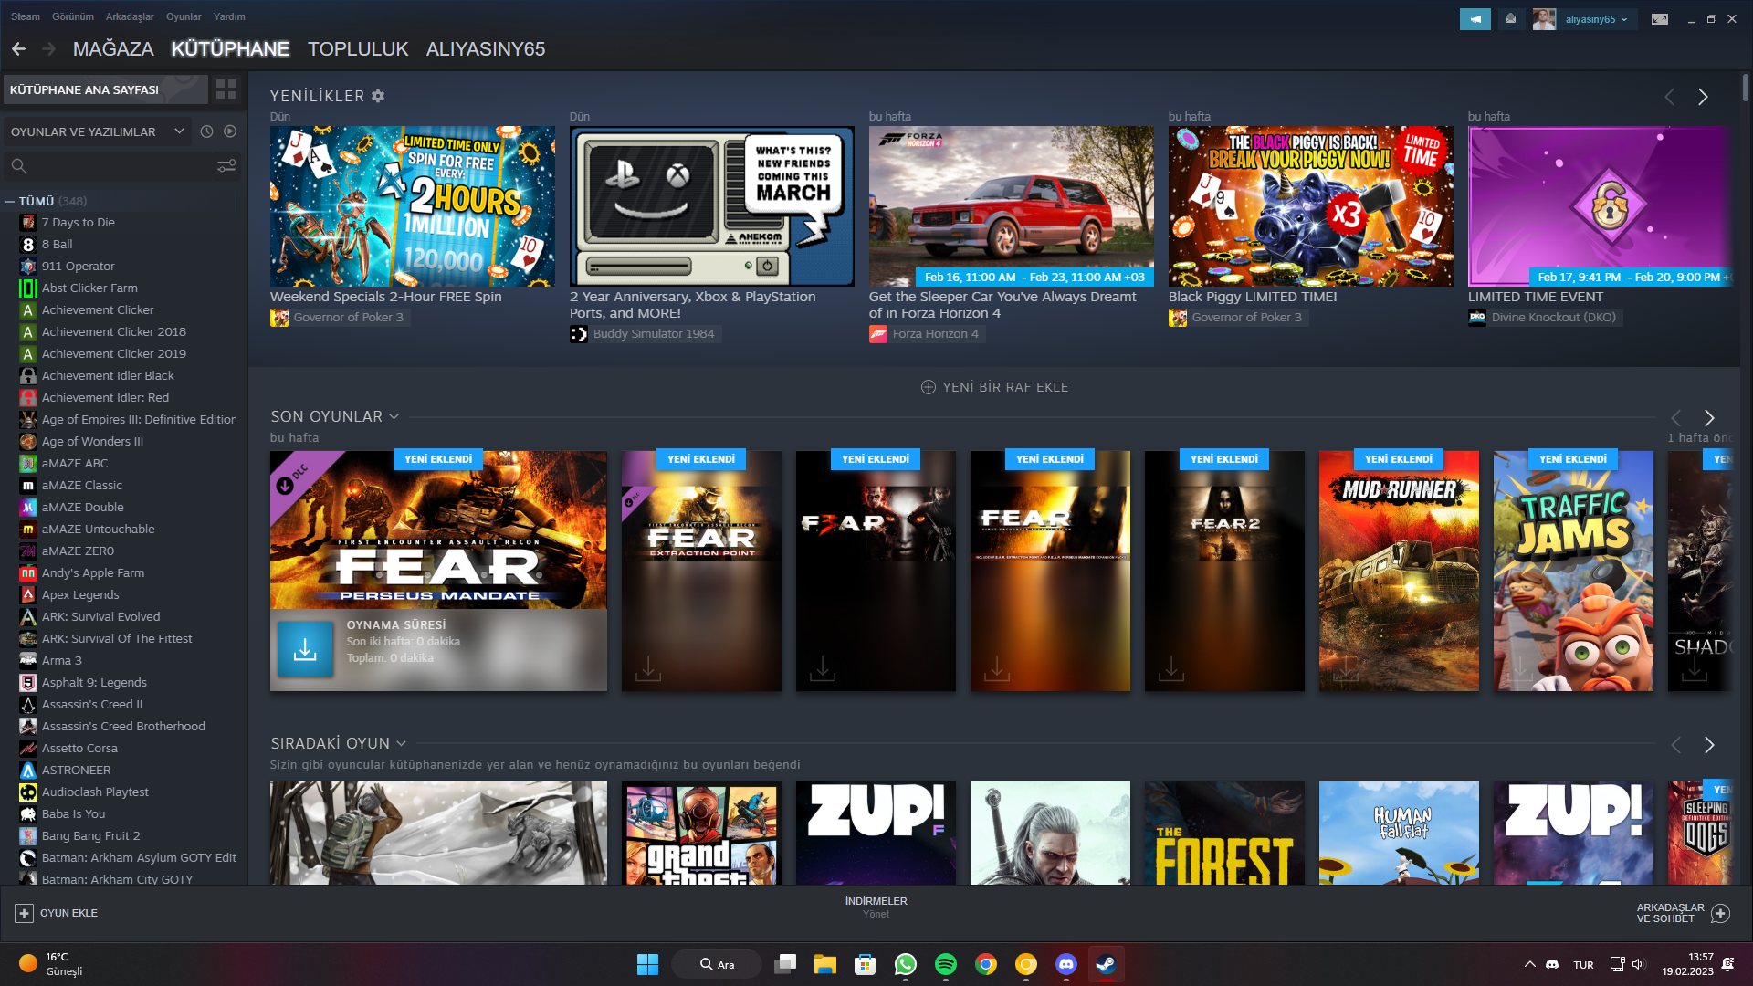The image size is (1753, 986).
Task: Open the MudRunner game cover
Action: click(x=1399, y=571)
